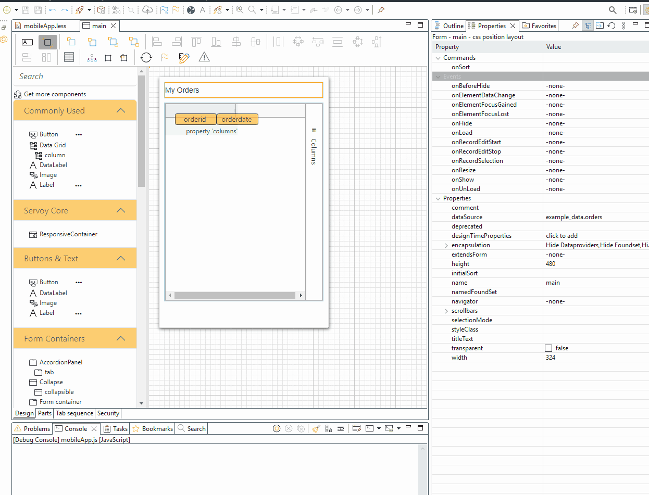This screenshot has height=495, width=649.
Task: Restore default value icon in Properties panel
Action: pos(611,26)
